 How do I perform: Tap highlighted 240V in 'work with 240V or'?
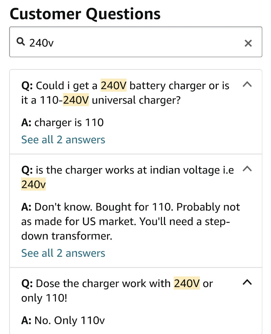pyautogui.click(x=187, y=283)
